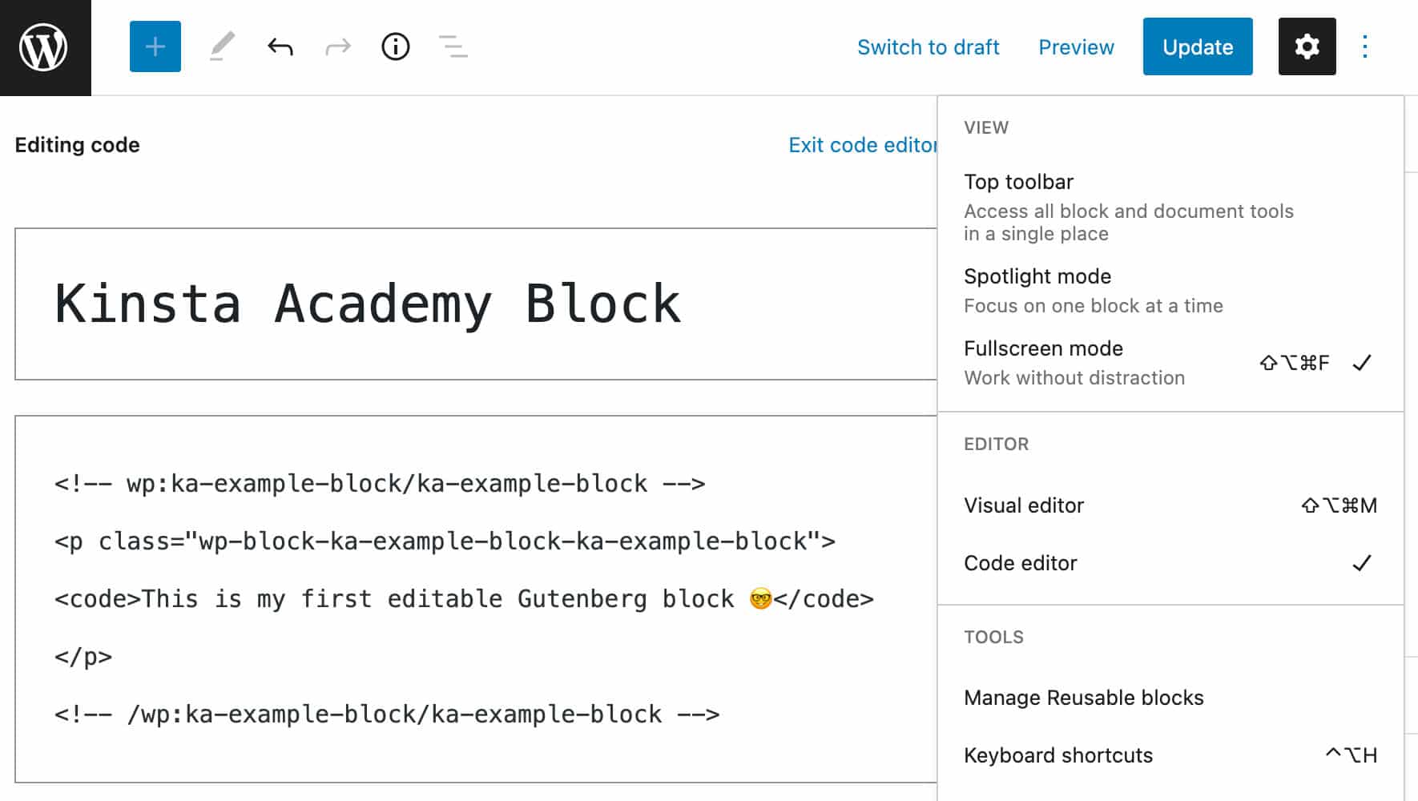Click the Preview link

click(x=1075, y=47)
